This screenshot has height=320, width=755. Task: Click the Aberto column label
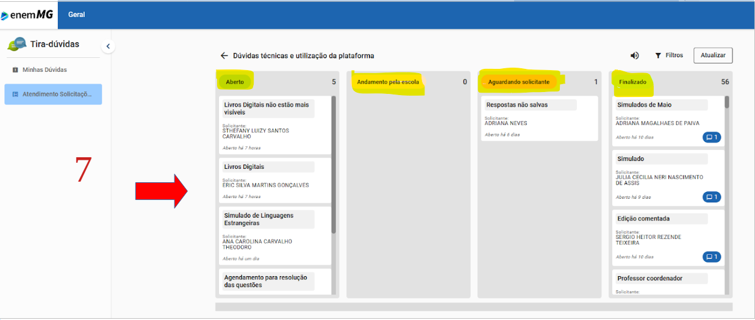235,82
